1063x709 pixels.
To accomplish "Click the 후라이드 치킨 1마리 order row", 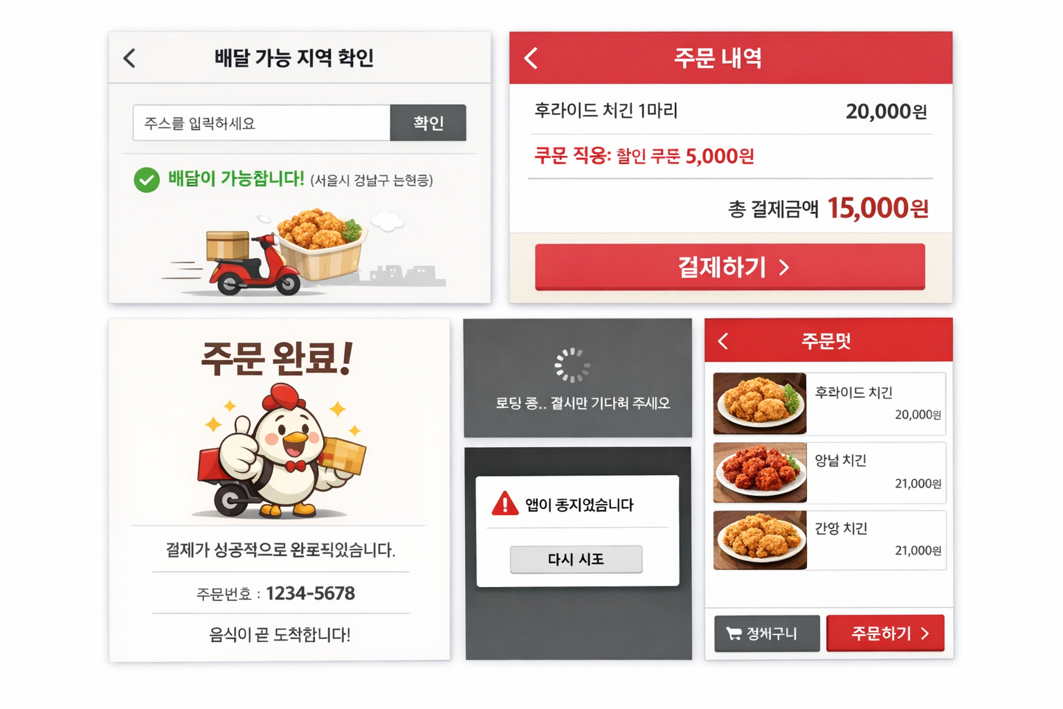I will click(x=730, y=111).
